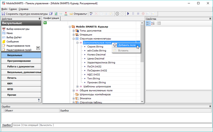This screenshot has width=213, height=132.
Task: Toggle alphabetical sort in Свойства panel
Action: point(153,23)
